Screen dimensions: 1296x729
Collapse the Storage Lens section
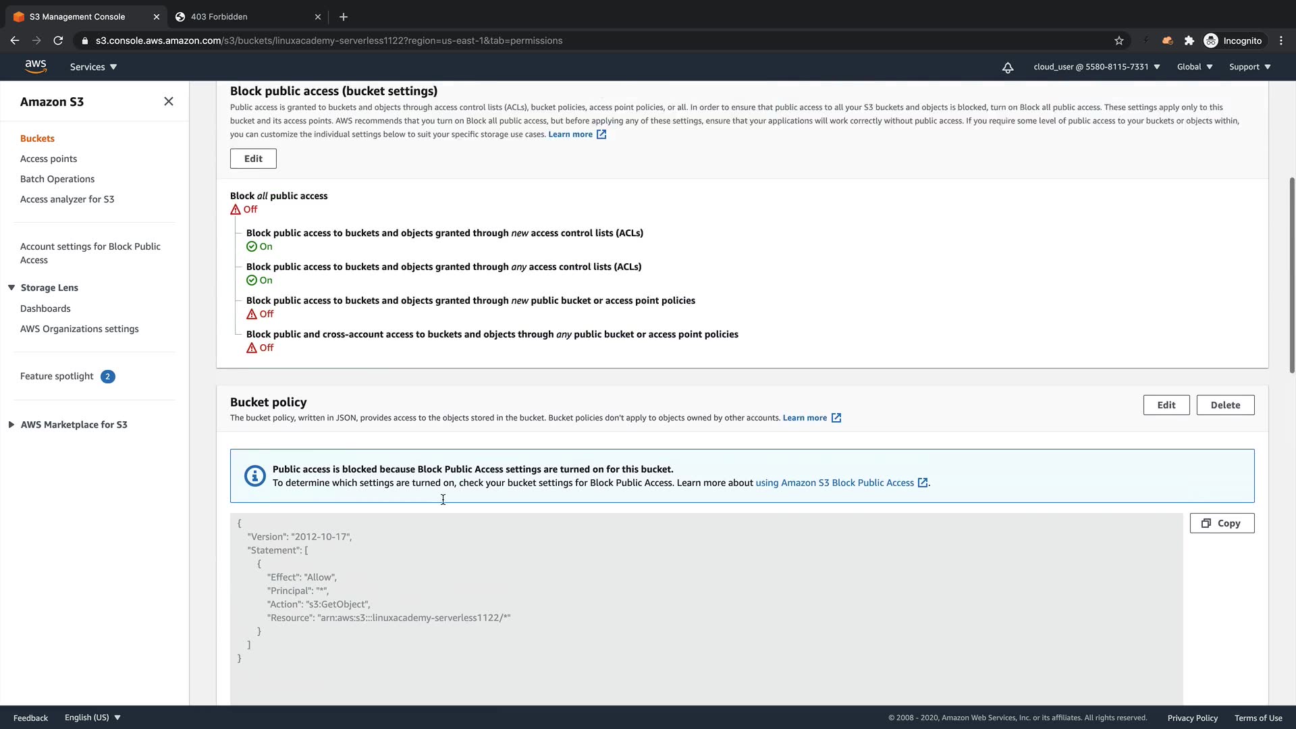(x=11, y=288)
